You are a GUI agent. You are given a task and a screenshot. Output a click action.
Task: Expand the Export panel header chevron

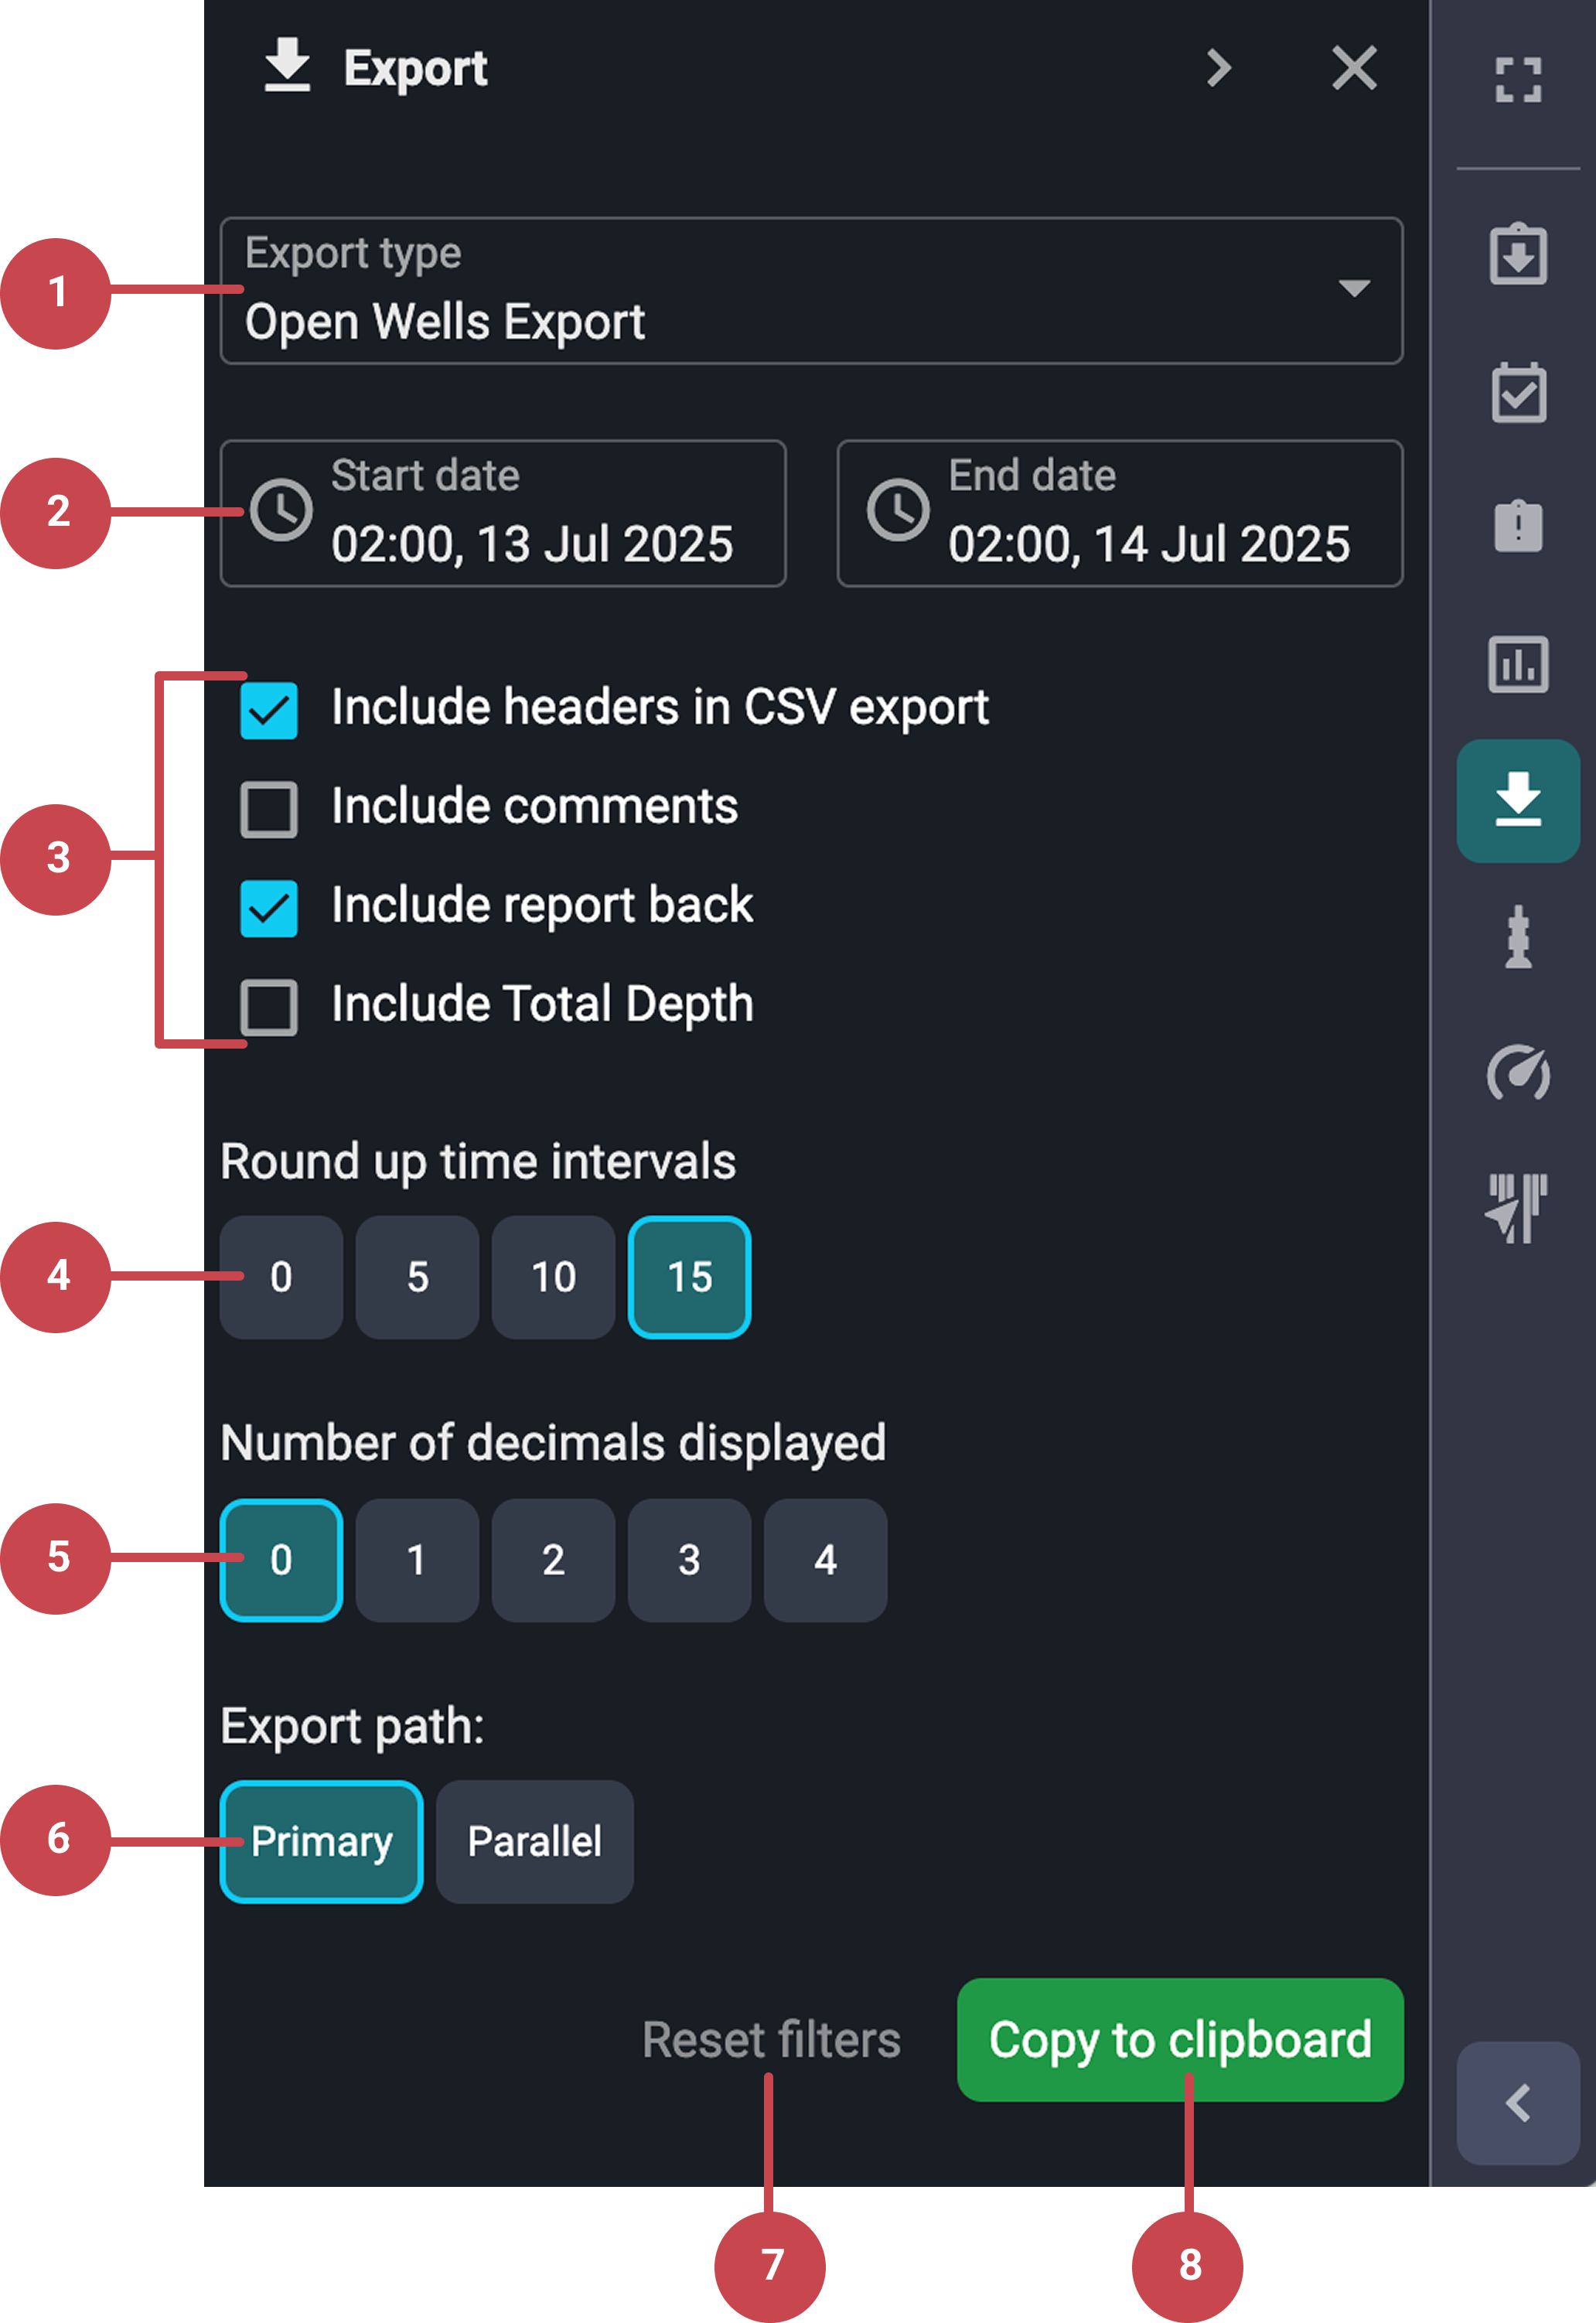(x=1218, y=68)
